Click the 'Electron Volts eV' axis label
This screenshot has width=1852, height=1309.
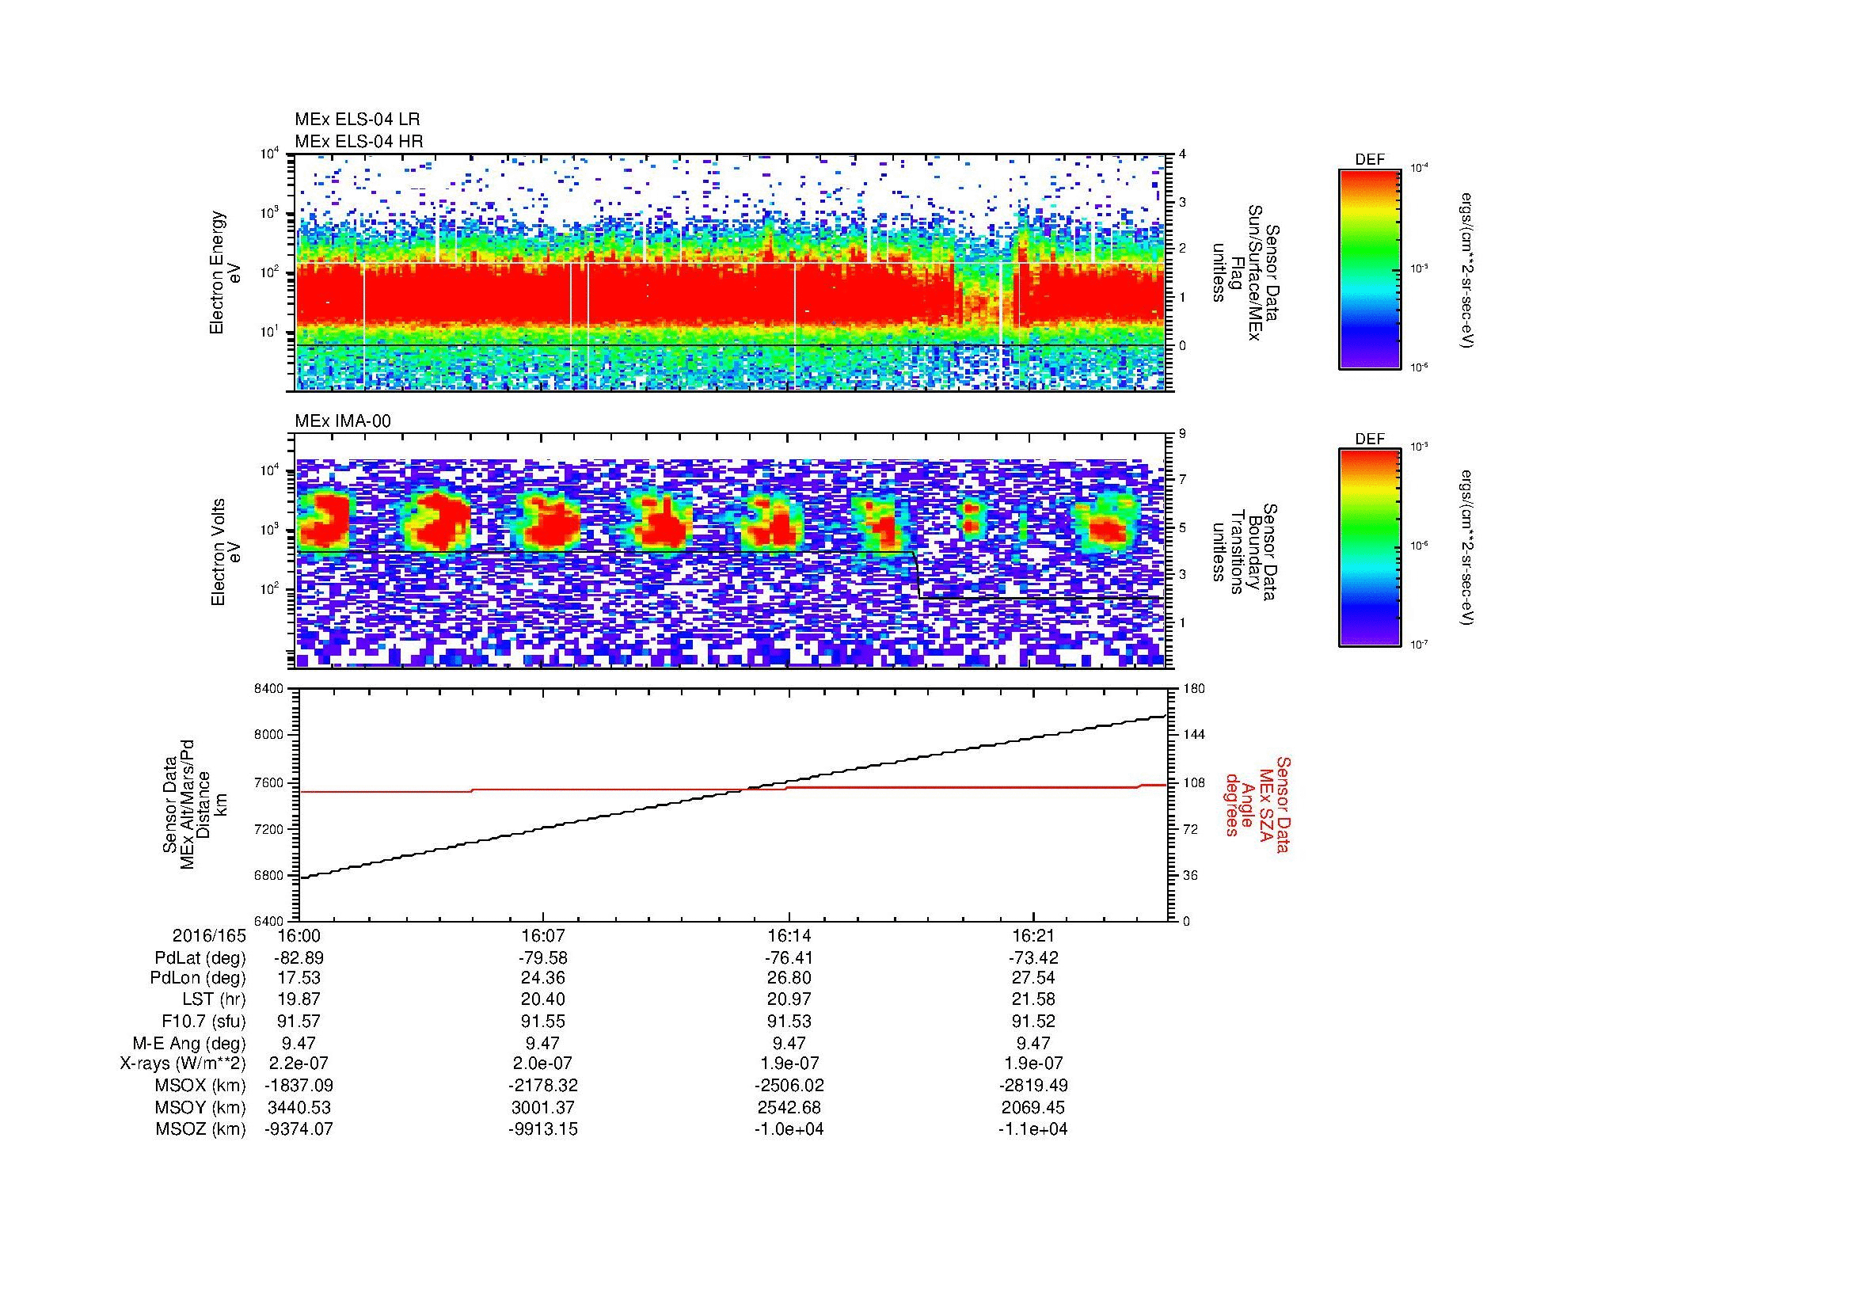(226, 552)
